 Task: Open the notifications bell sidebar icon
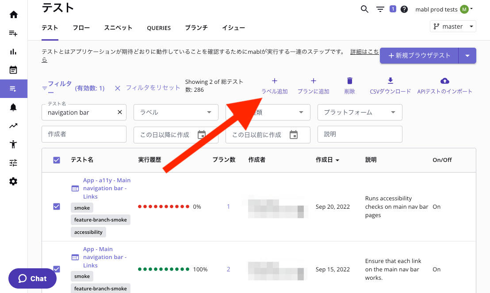tap(13, 107)
